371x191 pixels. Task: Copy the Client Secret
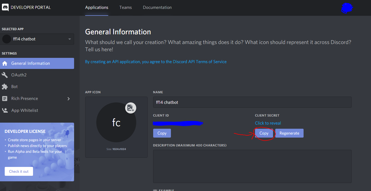(264, 133)
